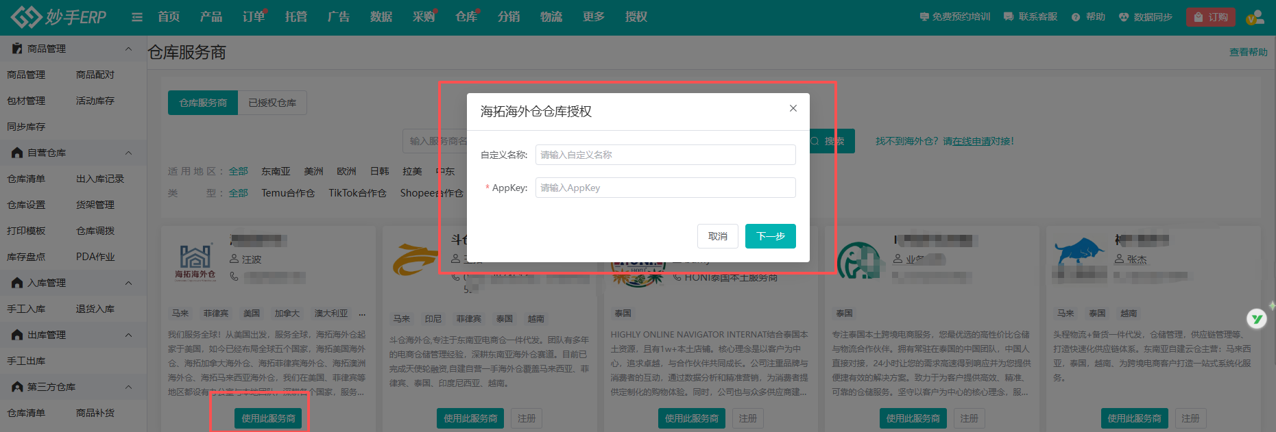Focus the AppKey input field
This screenshot has height=432, width=1276.
(x=665, y=188)
